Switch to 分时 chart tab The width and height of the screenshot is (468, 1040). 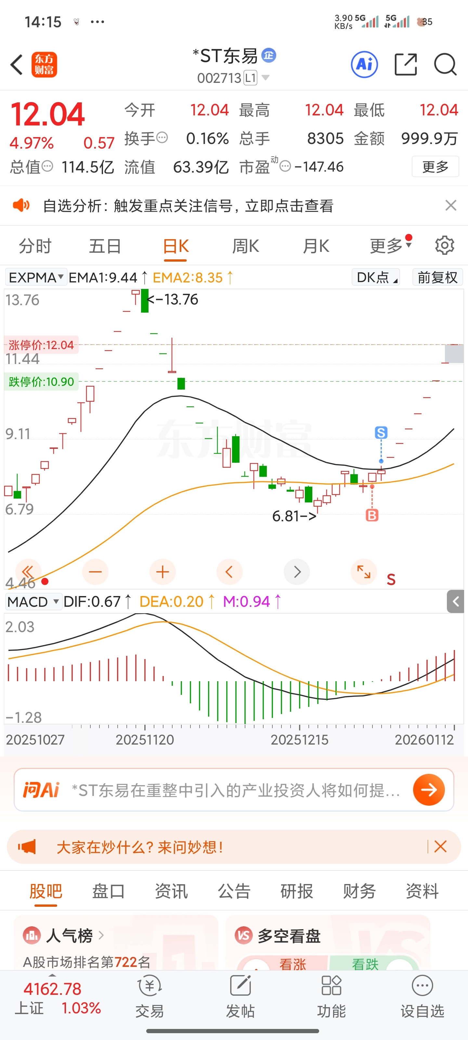(x=35, y=245)
